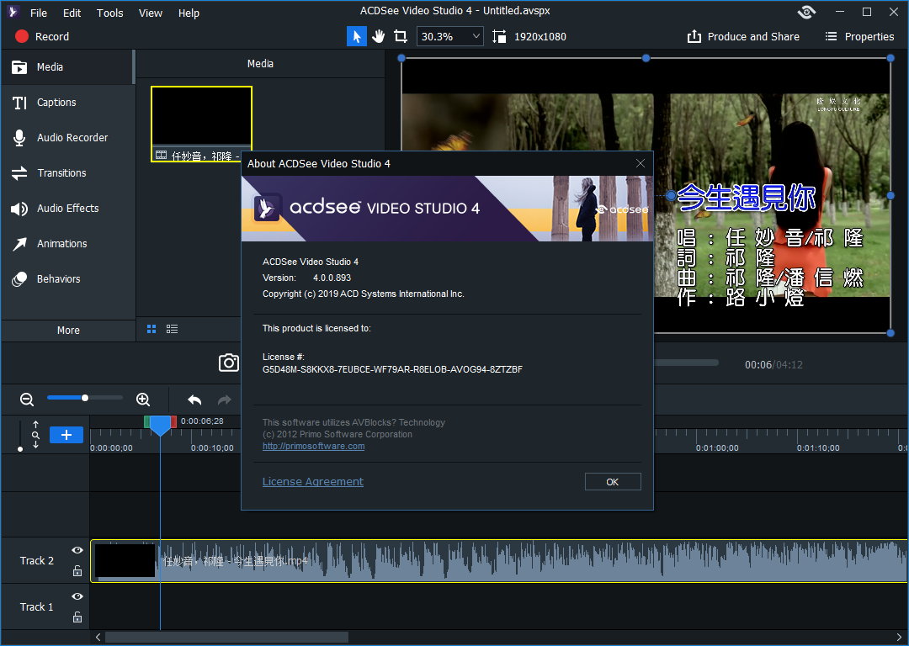Expand the More sidebar options

(68, 331)
